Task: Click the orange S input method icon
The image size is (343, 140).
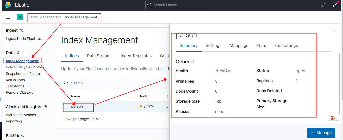Action: pyautogui.click(x=333, y=118)
